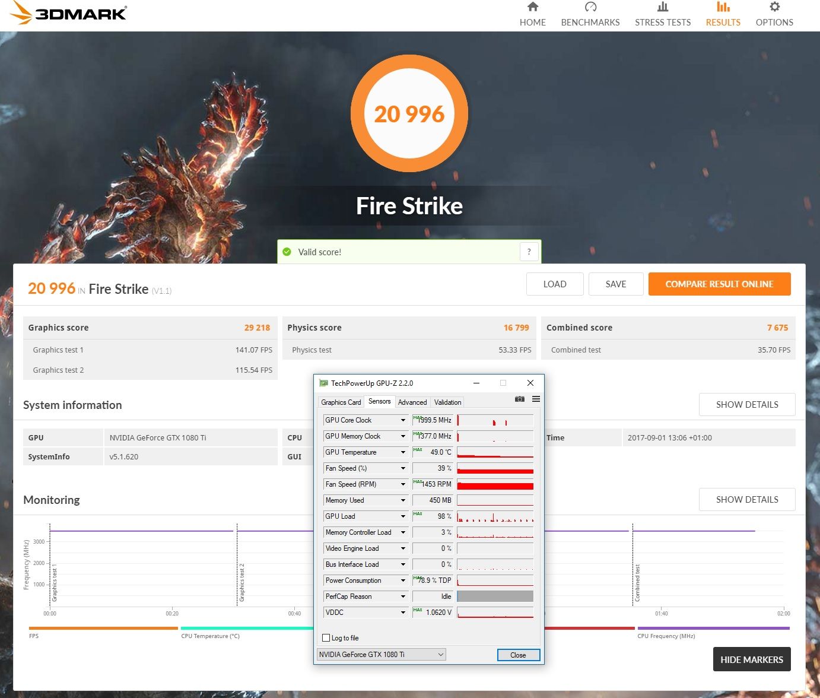This screenshot has width=820, height=698.
Task: Open the Stress Tests chart icon
Action: point(663,7)
